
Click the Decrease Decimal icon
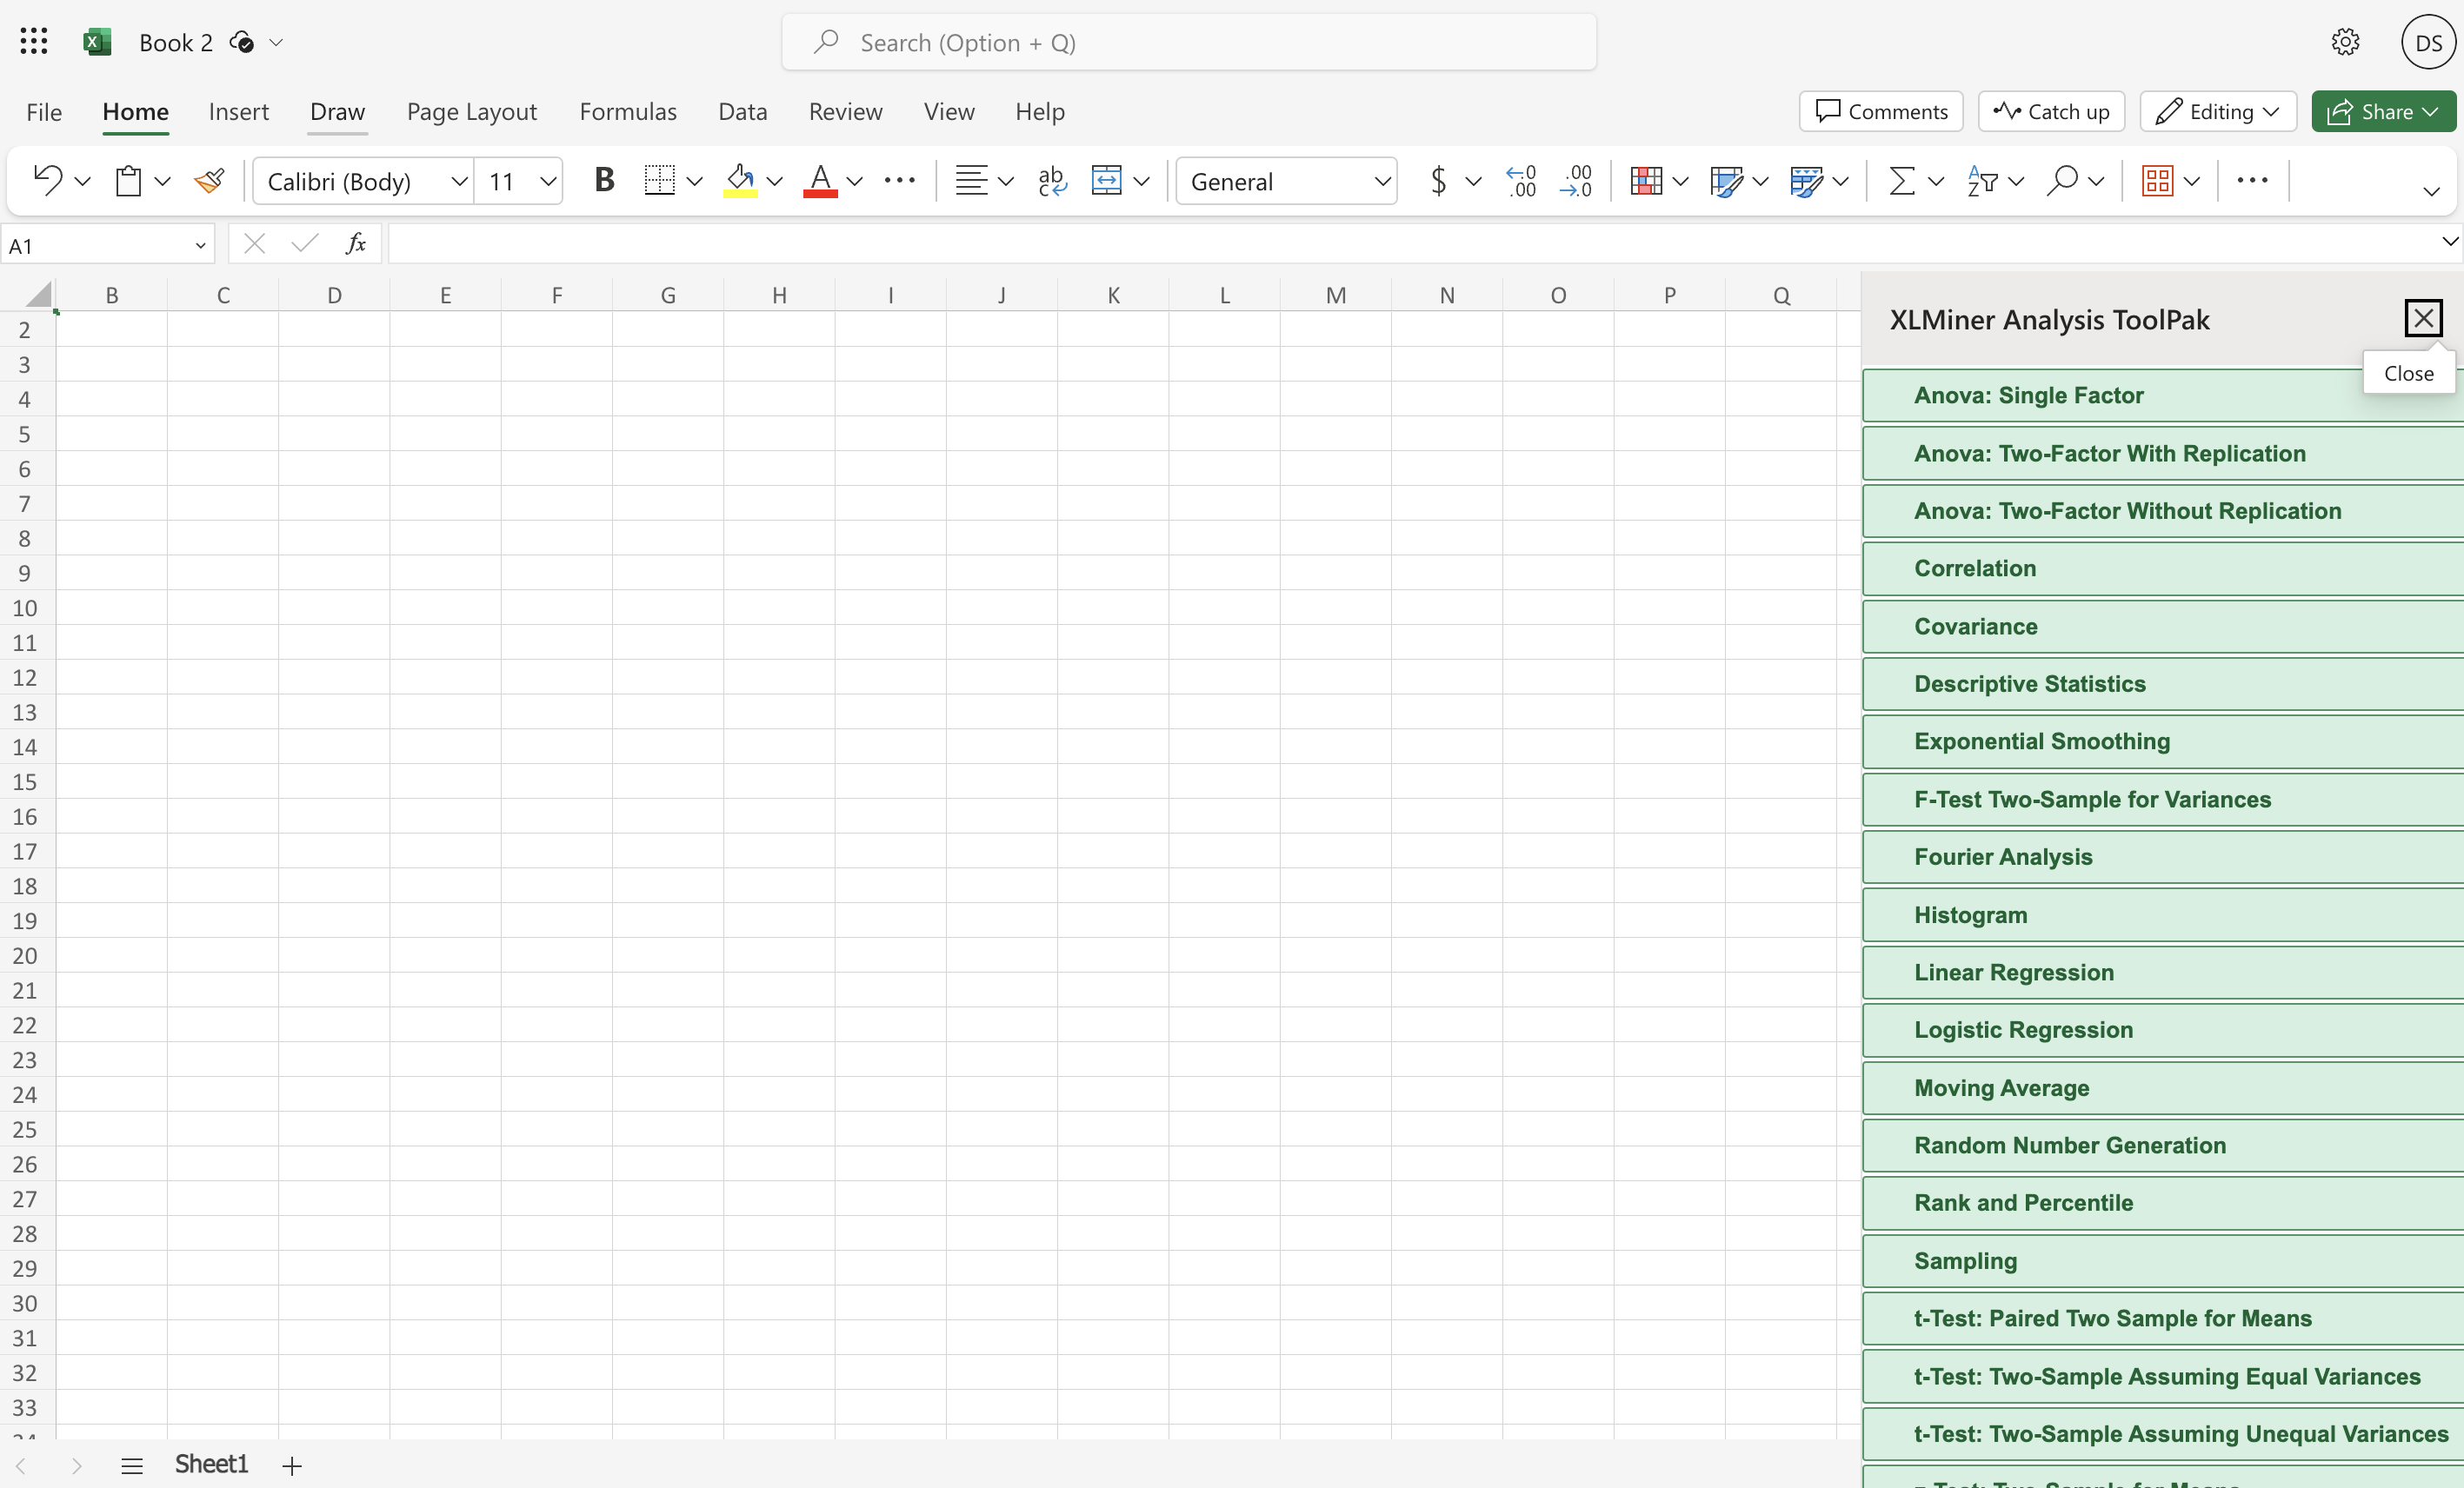(1576, 181)
